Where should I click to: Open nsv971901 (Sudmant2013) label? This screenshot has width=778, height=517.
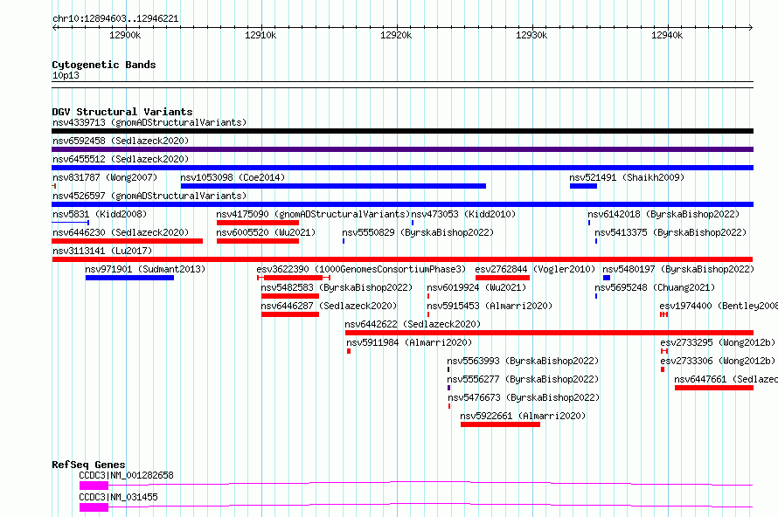click(145, 269)
